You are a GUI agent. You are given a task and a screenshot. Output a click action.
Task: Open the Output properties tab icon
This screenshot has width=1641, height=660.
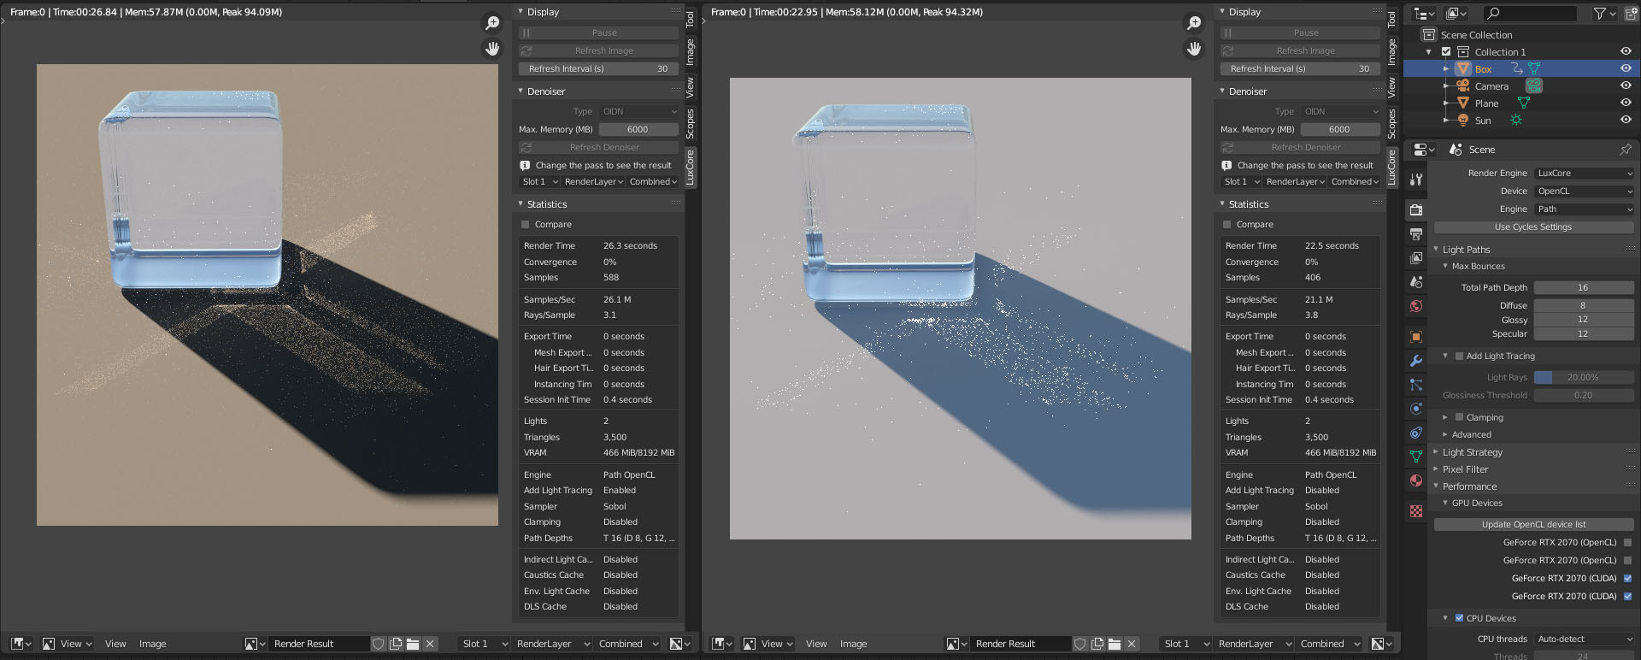[1416, 234]
